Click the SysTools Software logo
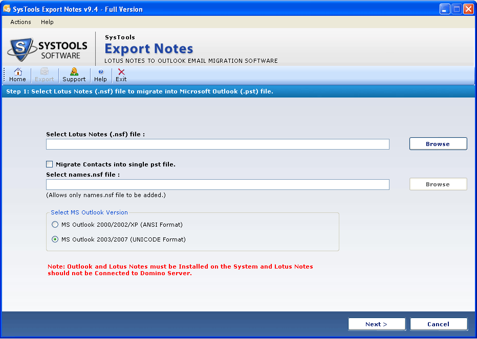This screenshot has width=477, height=339. (x=48, y=50)
